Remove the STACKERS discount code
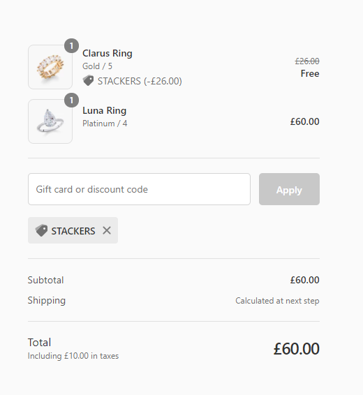Image resolution: width=363 pixels, height=395 pixels. coord(107,230)
